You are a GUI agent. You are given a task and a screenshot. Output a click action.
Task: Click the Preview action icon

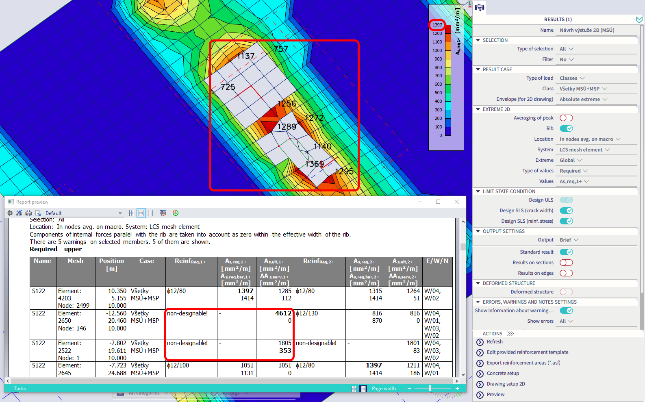480,395
